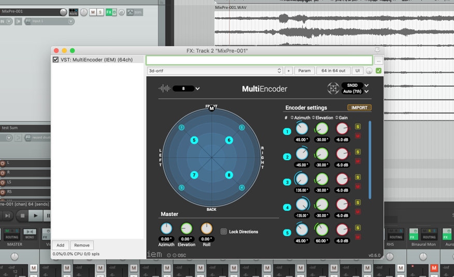
Task: Click the ambisonics sphere icon in MultiEncoder header
Action: point(333,88)
